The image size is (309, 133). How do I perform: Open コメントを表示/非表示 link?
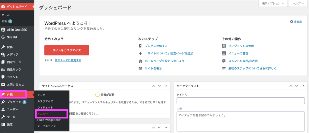click(x=243, y=61)
